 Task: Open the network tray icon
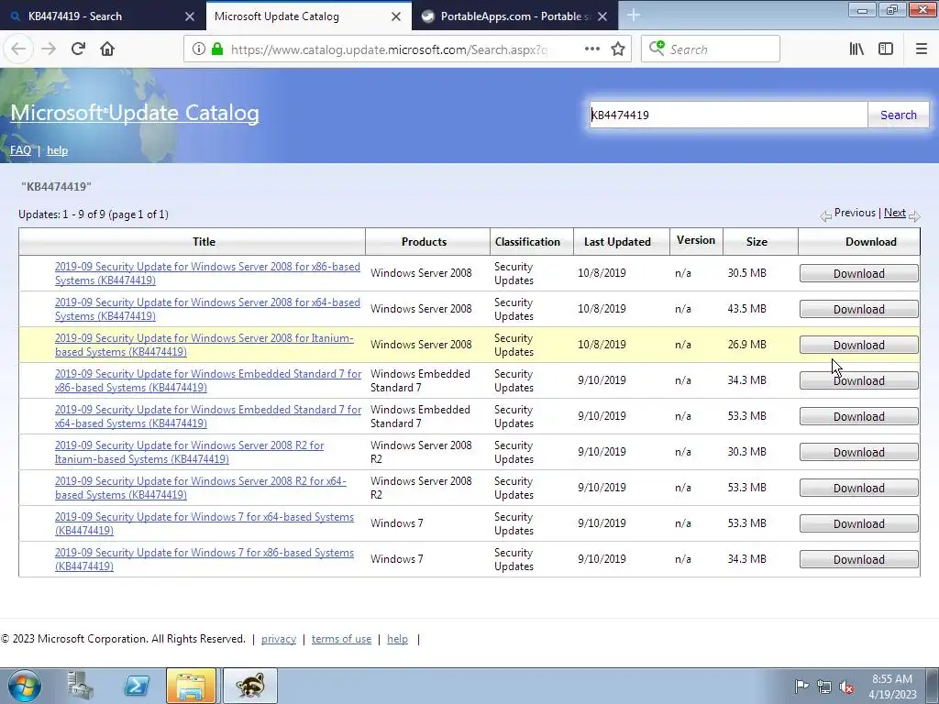[x=824, y=687]
